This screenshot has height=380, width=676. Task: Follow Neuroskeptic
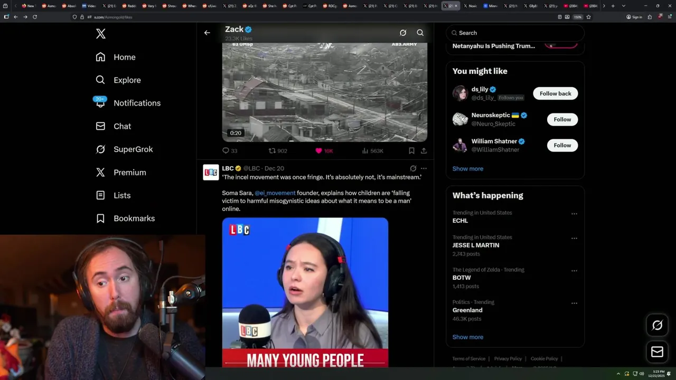pyautogui.click(x=562, y=119)
